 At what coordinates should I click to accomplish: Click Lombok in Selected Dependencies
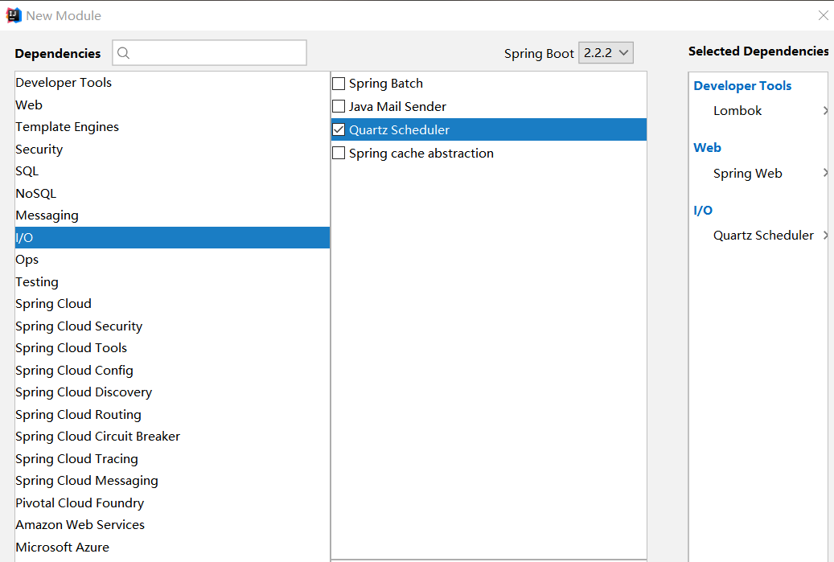pyautogui.click(x=737, y=111)
